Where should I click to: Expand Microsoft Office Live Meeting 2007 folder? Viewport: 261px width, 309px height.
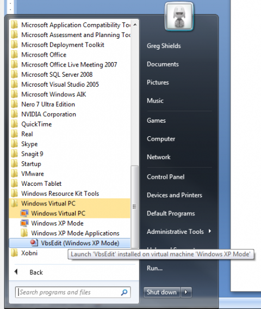click(70, 65)
